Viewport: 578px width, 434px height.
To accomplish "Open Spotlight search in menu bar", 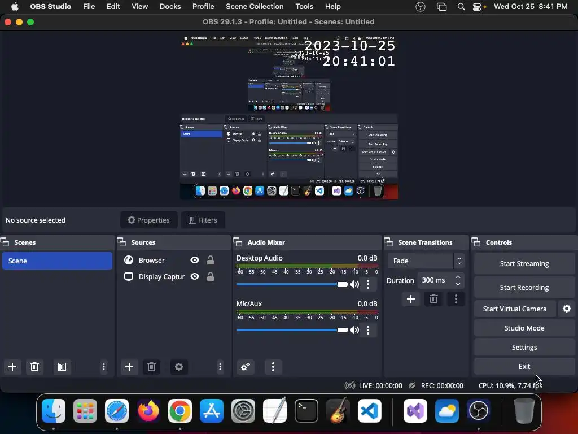I will pyautogui.click(x=461, y=7).
